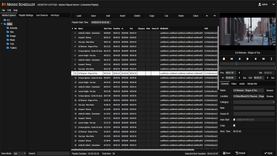Open the Music folder in Media Explorer
277x156 pixels.
pos(12,40)
